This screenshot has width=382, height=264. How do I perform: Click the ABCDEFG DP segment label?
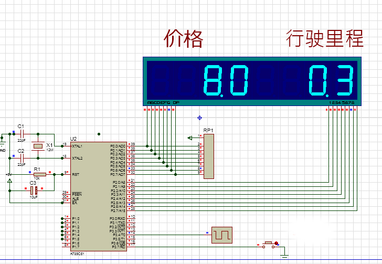[x=163, y=103]
